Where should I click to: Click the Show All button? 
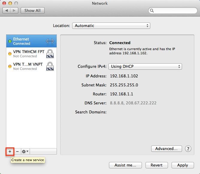click(x=32, y=10)
